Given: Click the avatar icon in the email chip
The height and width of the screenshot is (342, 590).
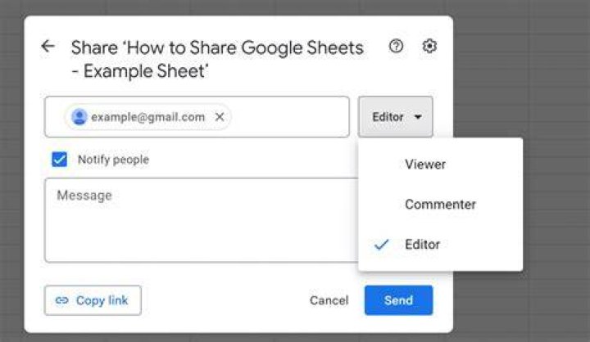Looking at the screenshot, I should [79, 117].
